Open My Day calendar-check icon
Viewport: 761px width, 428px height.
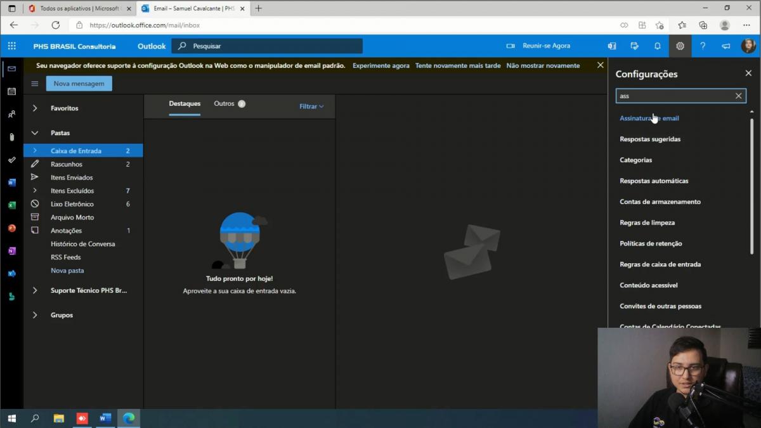[x=634, y=46]
